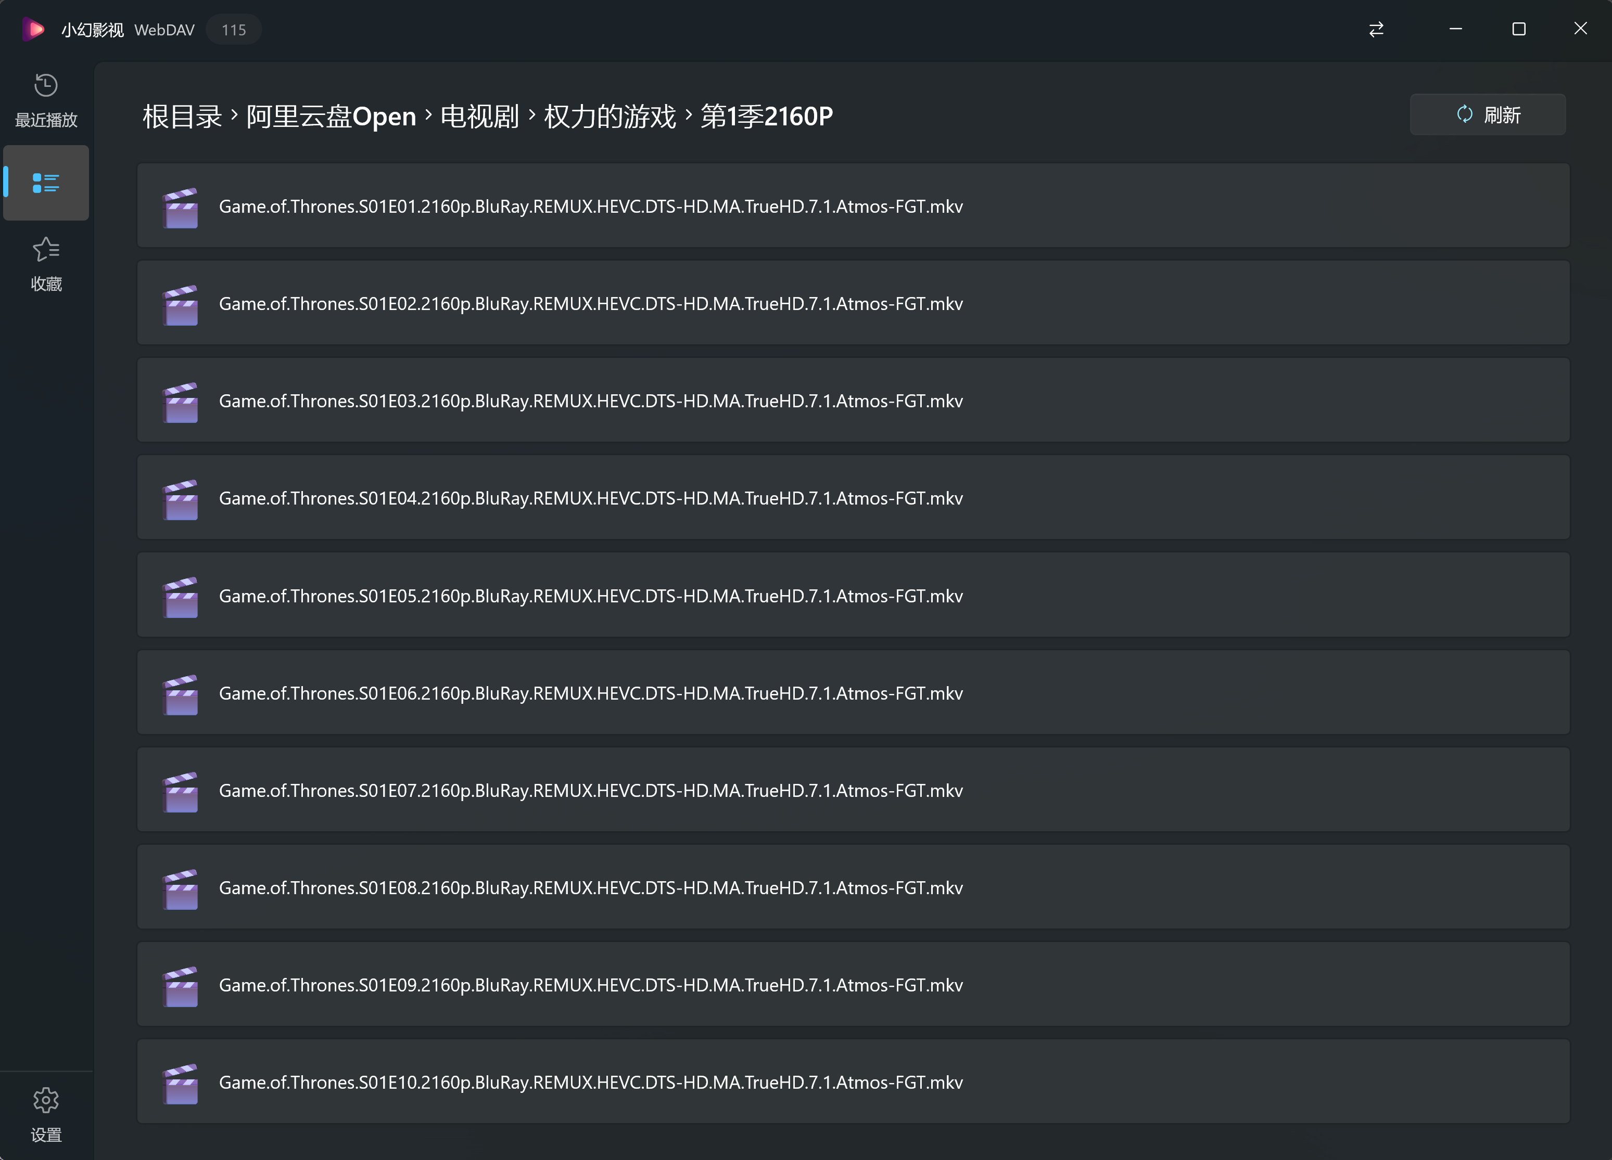Maximize the 小幻影视 window
This screenshot has width=1612, height=1160.
click(x=1519, y=29)
